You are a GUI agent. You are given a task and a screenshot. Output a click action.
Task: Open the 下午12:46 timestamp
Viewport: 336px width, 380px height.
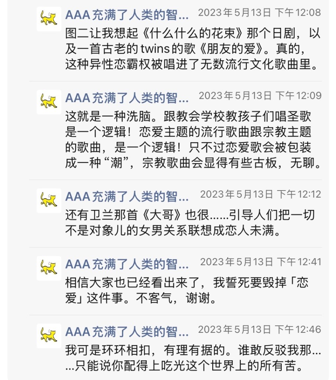click(x=259, y=329)
